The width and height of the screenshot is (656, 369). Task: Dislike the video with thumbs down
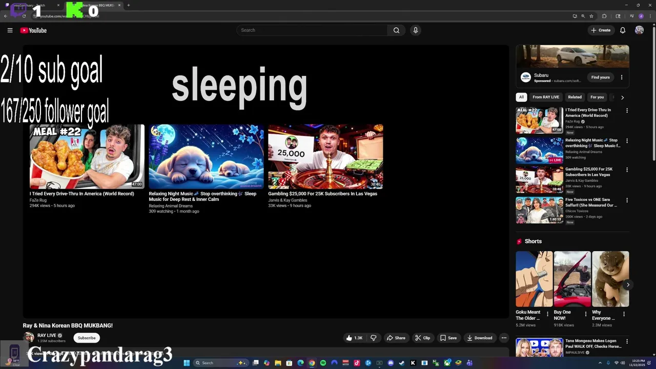[374, 338]
